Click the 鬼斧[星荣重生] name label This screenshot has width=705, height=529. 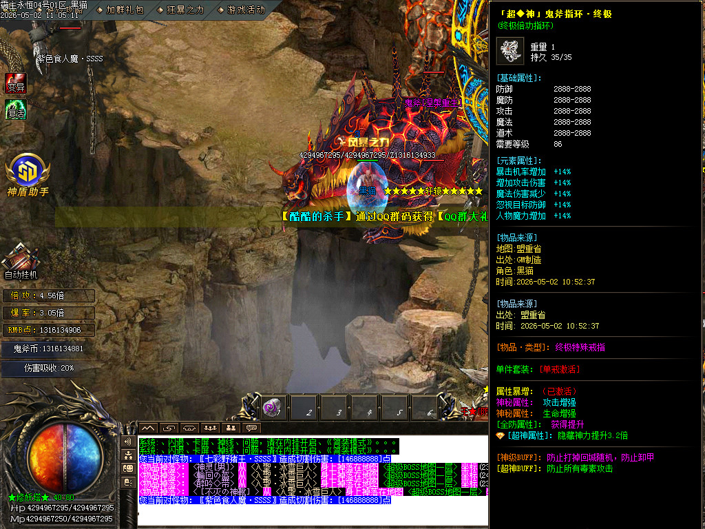(432, 103)
